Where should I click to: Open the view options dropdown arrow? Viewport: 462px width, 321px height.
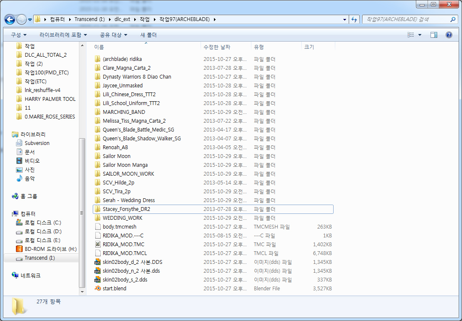coord(420,35)
